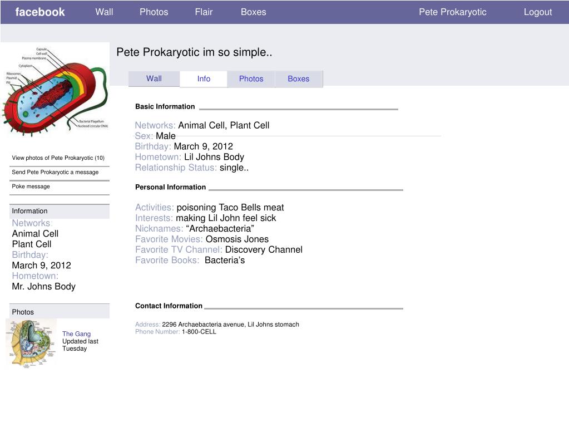Image resolution: width=569 pixels, height=427 pixels.
Task: Click the Information sidebar header
Action: (59, 211)
